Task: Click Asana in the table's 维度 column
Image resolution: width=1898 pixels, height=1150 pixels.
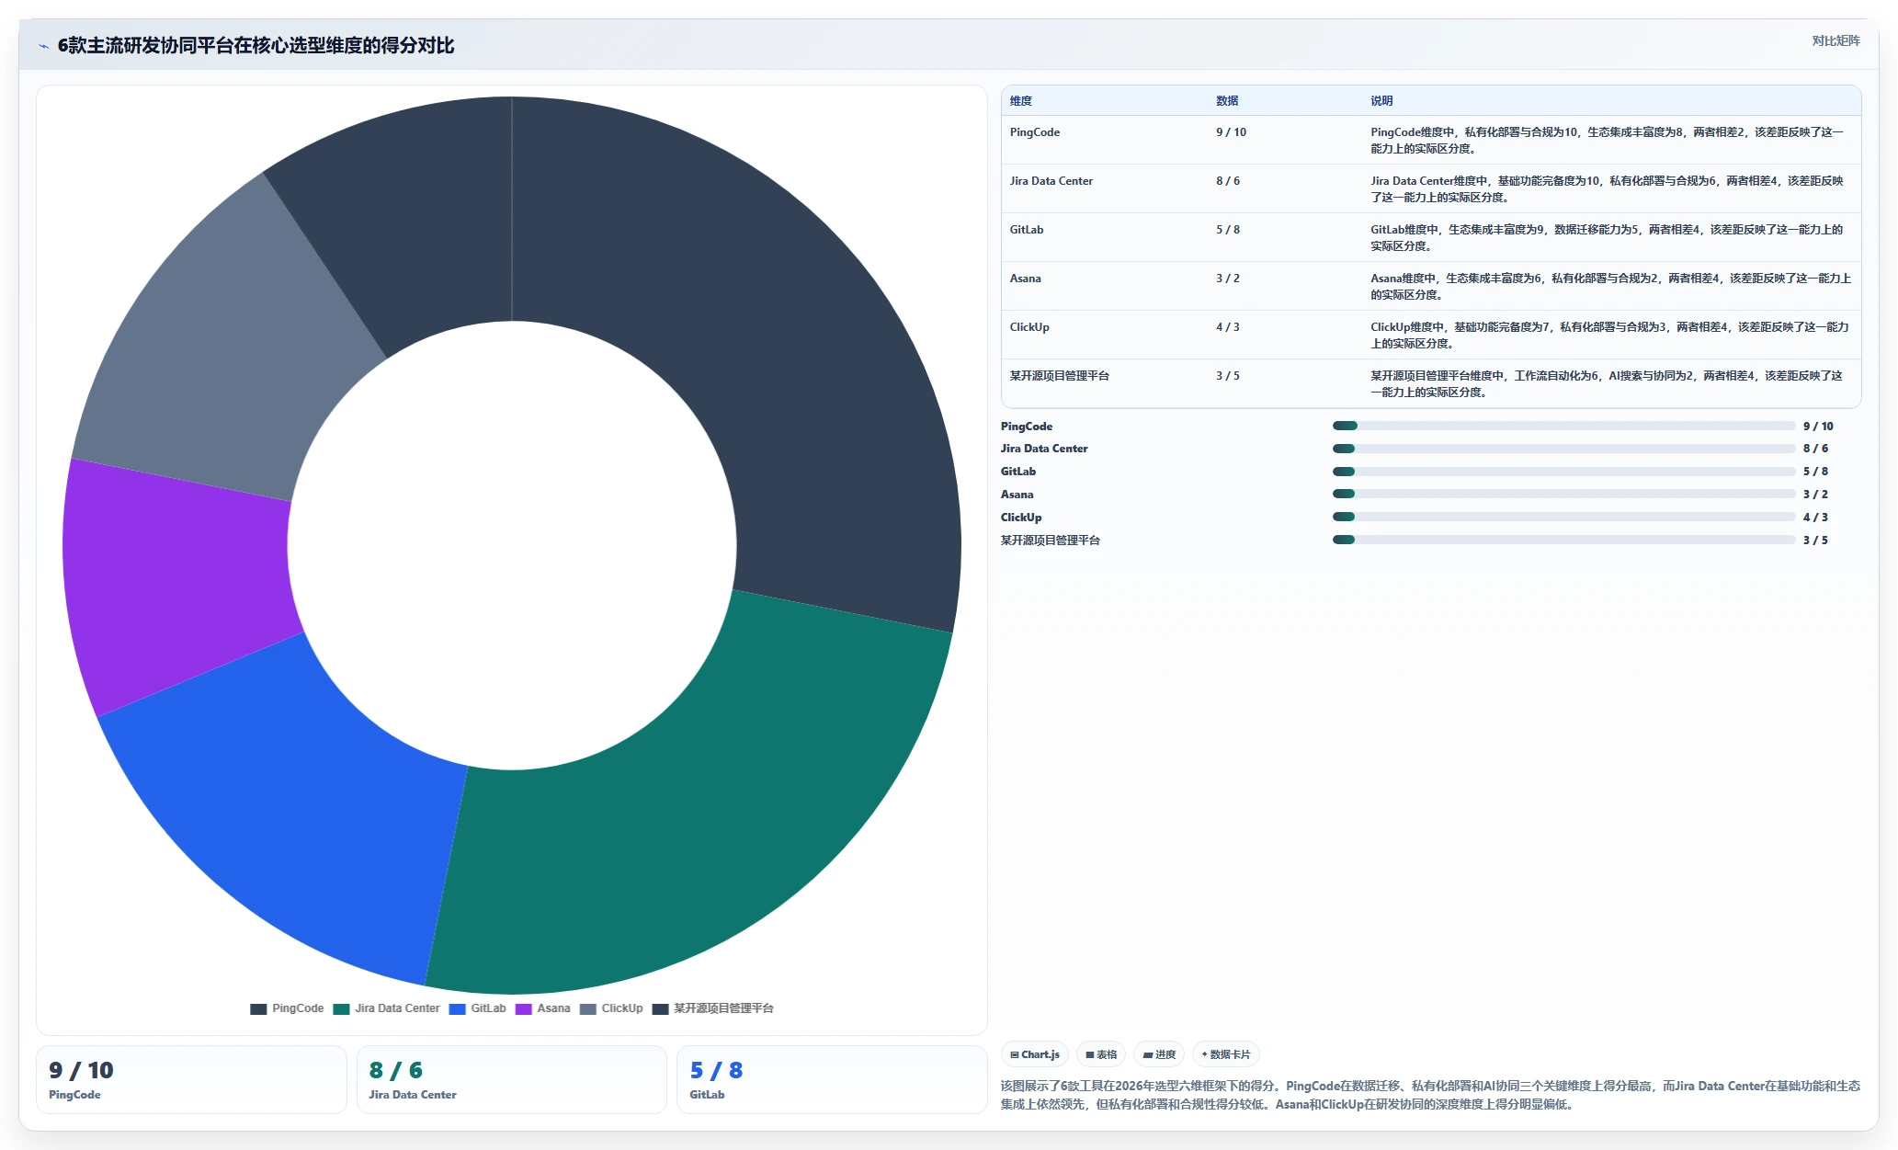Action: 1026,279
